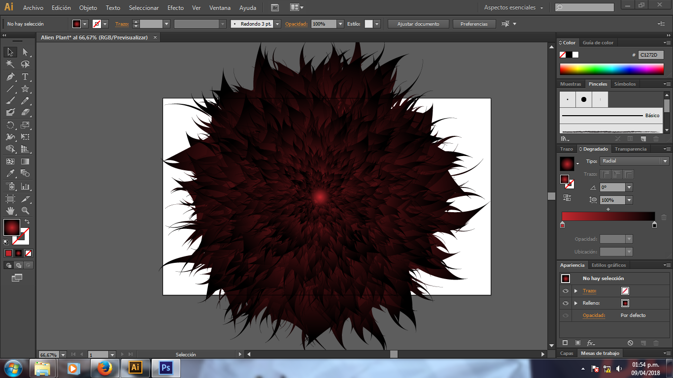Open the Opacidad 100% dropdown in control bar

(x=340, y=24)
